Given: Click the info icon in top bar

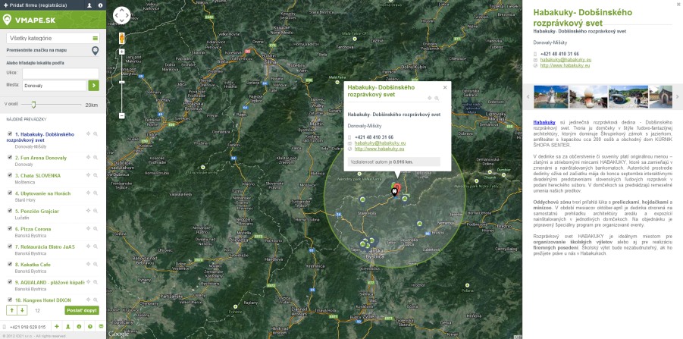Looking at the screenshot, I should point(100,5).
